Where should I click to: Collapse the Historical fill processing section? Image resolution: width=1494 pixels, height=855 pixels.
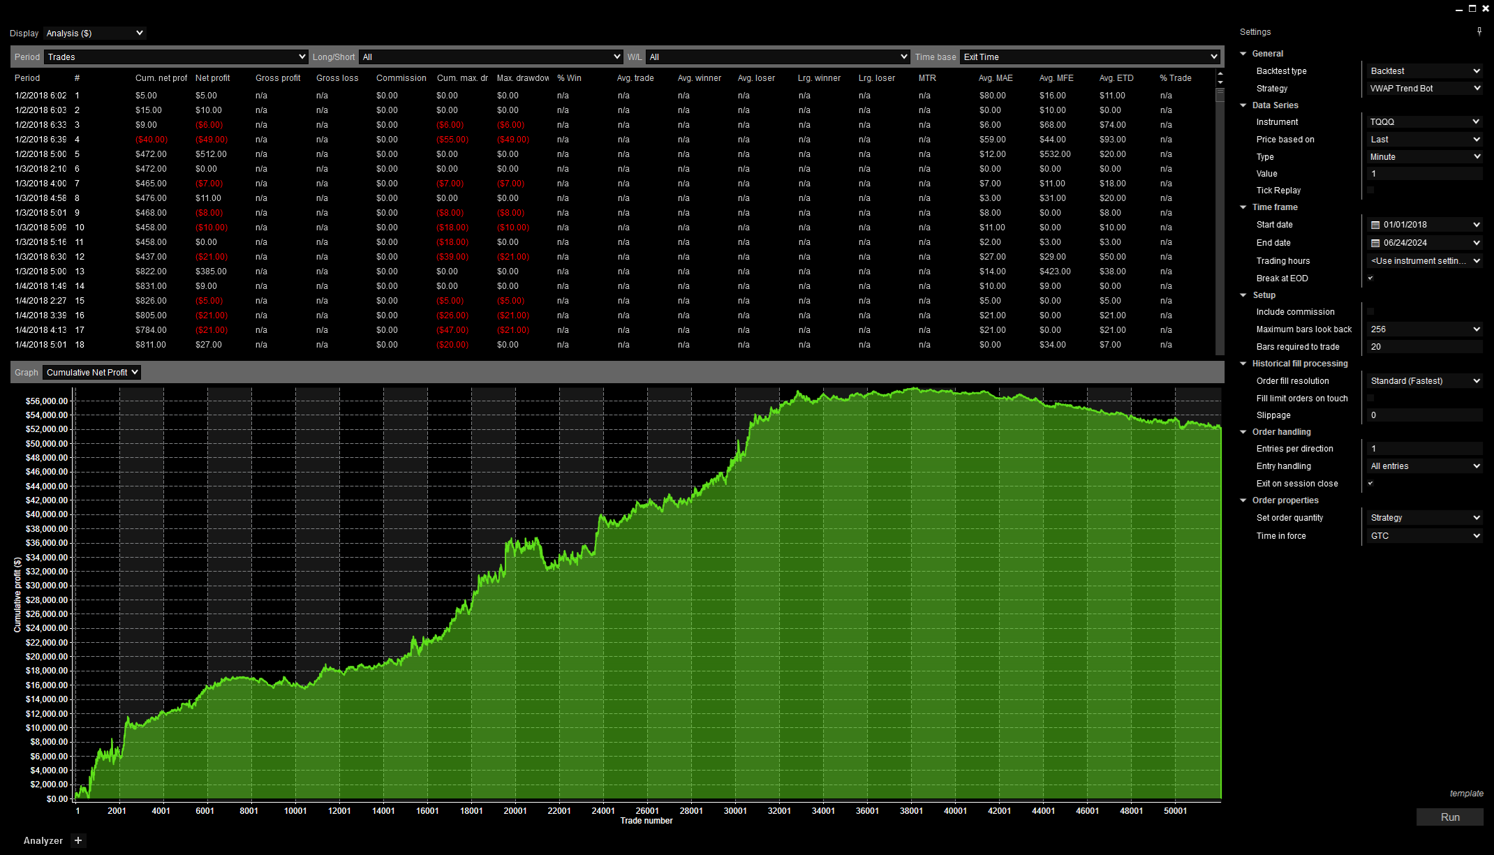(x=1243, y=364)
